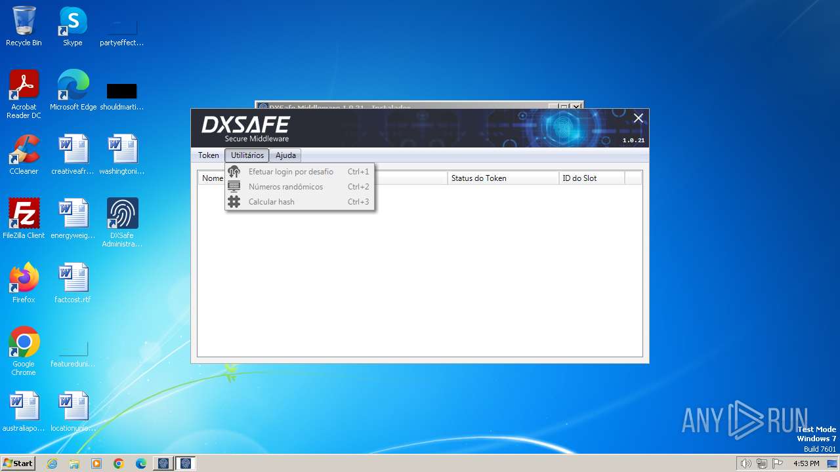Open Internet Explorer from taskbar

coord(52,463)
